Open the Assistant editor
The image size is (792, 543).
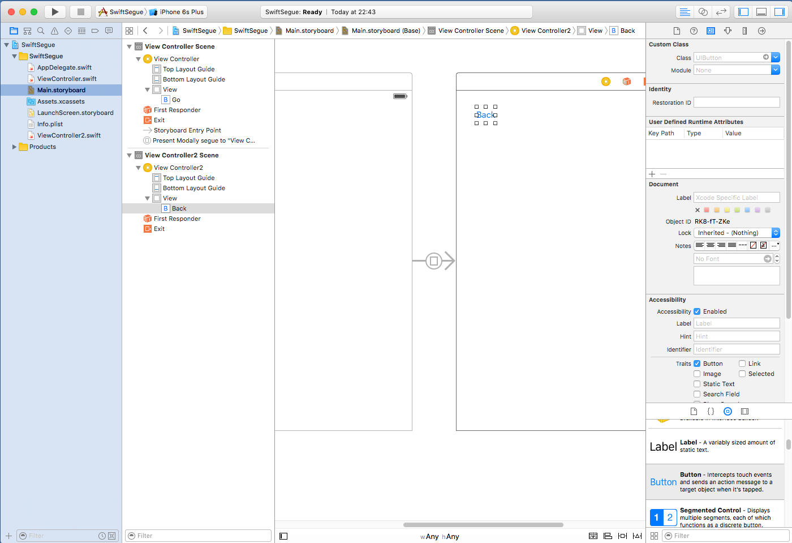703,12
